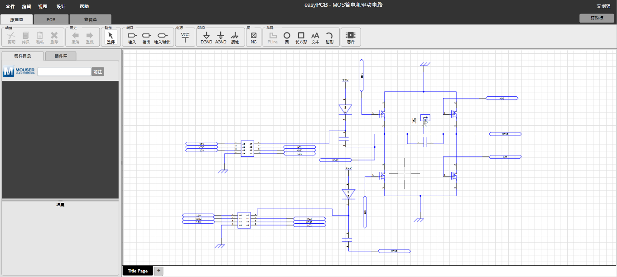Click the 订购板 order board button

click(597, 18)
